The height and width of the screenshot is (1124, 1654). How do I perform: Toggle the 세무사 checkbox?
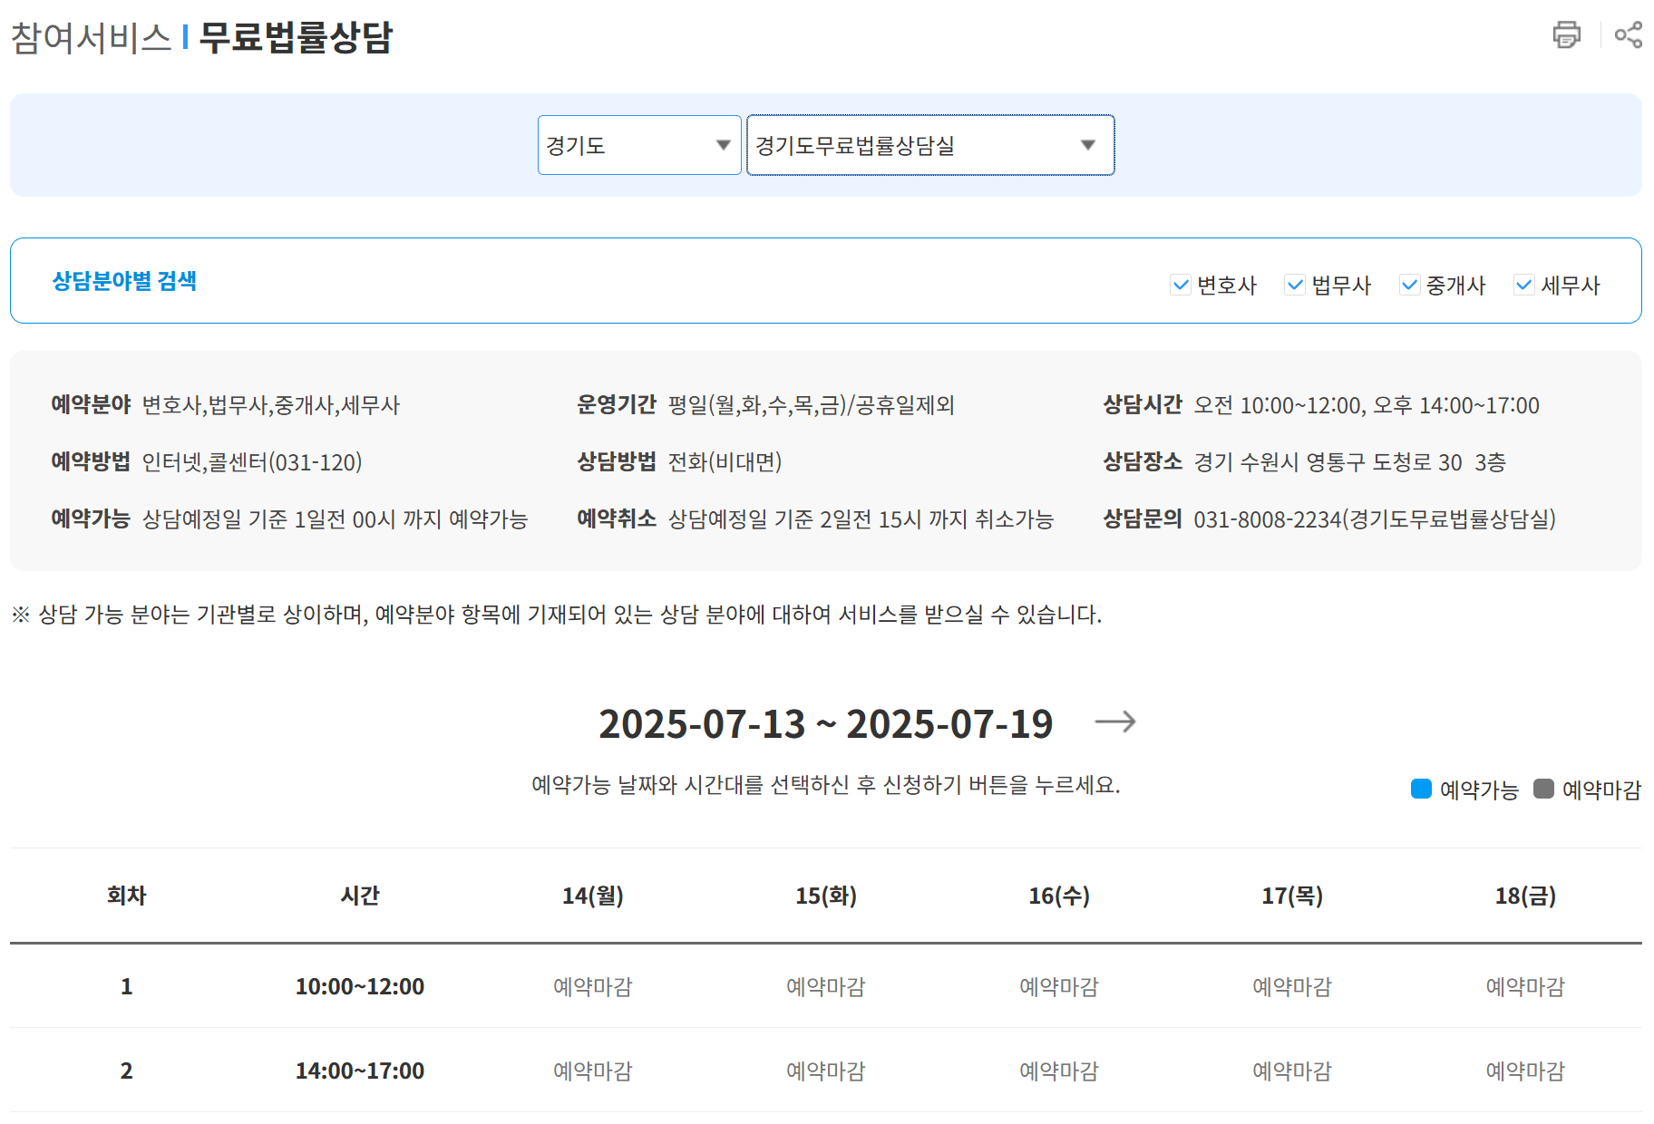tap(1523, 285)
